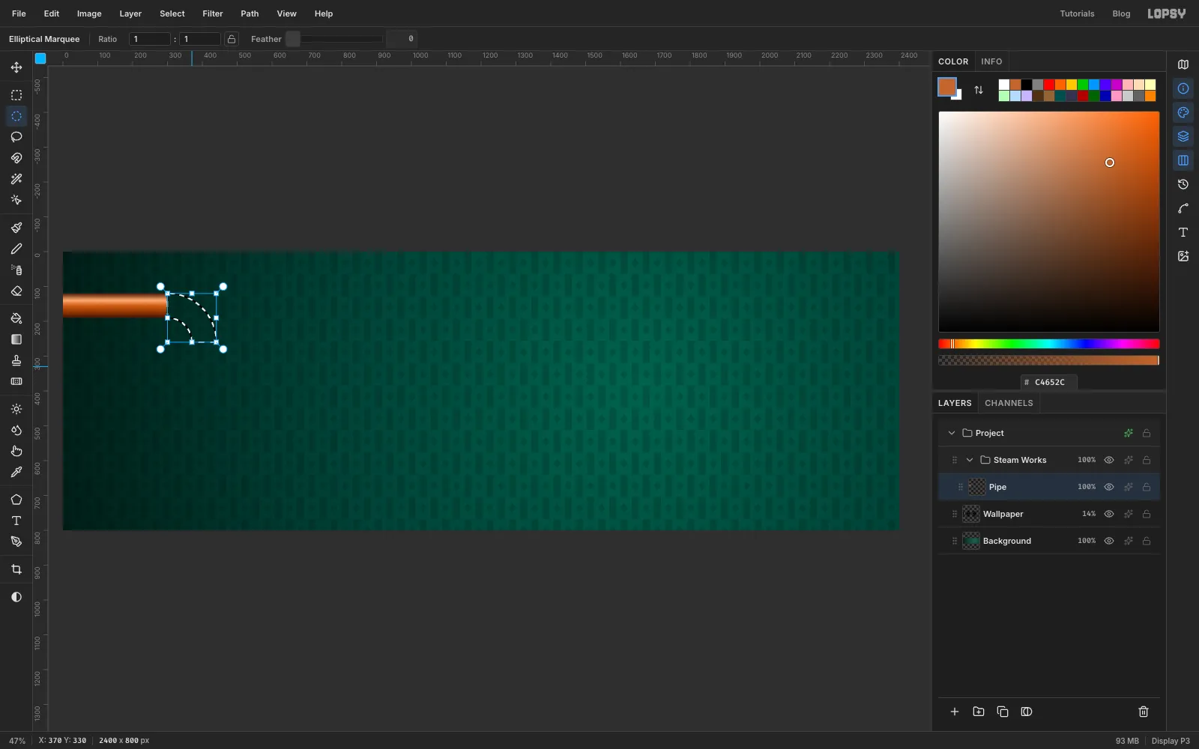
Task: Swap foreground and background colors
Action: pos(979,90)
